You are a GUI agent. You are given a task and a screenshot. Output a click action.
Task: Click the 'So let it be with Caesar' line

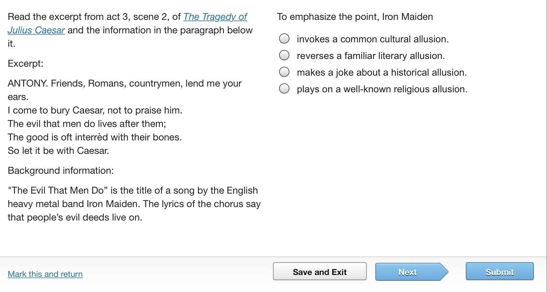coord(58,151)
